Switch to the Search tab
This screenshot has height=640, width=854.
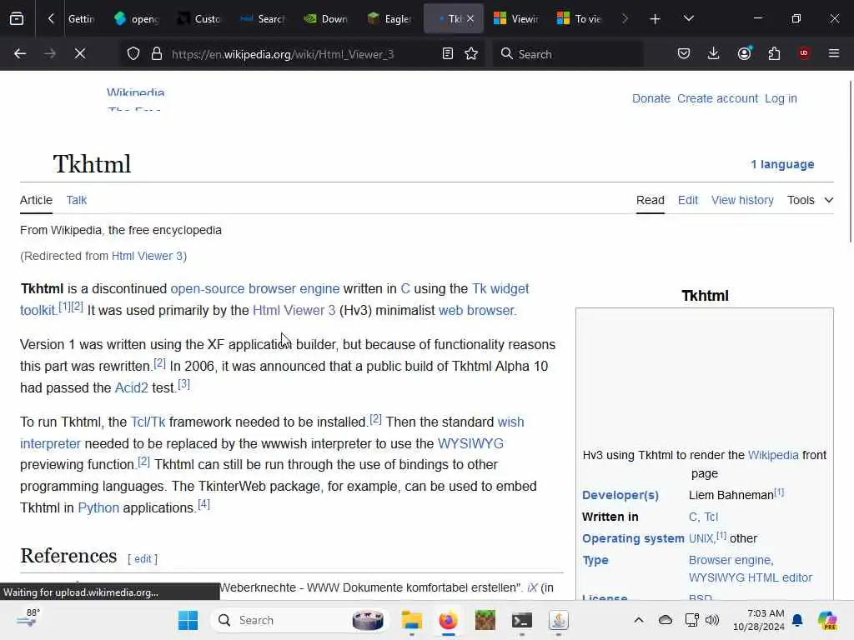tap(263, 19)
